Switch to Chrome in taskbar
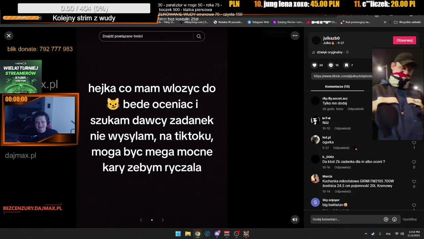The image size is (424, 239). point(197,234)
